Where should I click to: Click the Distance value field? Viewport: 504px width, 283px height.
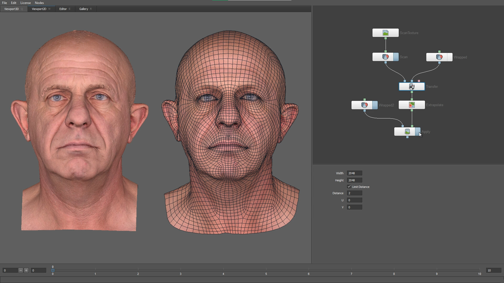pyautogui.click(x=354, y=193)
